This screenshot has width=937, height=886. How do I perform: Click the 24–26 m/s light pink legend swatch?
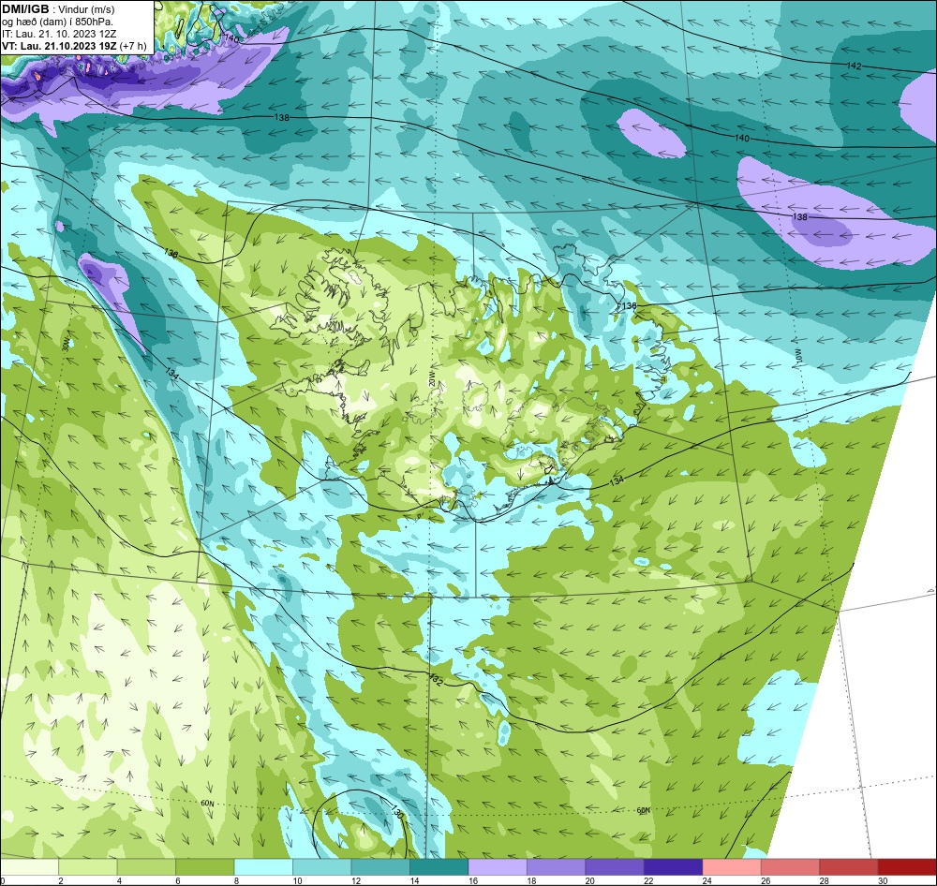pyautogui.click(x=732, y=867)
